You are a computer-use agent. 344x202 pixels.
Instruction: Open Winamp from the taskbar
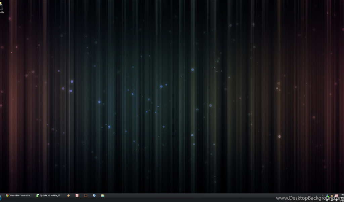(68, 195)
